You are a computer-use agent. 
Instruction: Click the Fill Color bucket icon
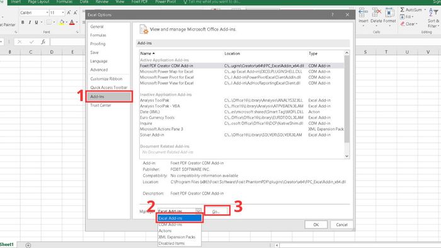(62, 22)
